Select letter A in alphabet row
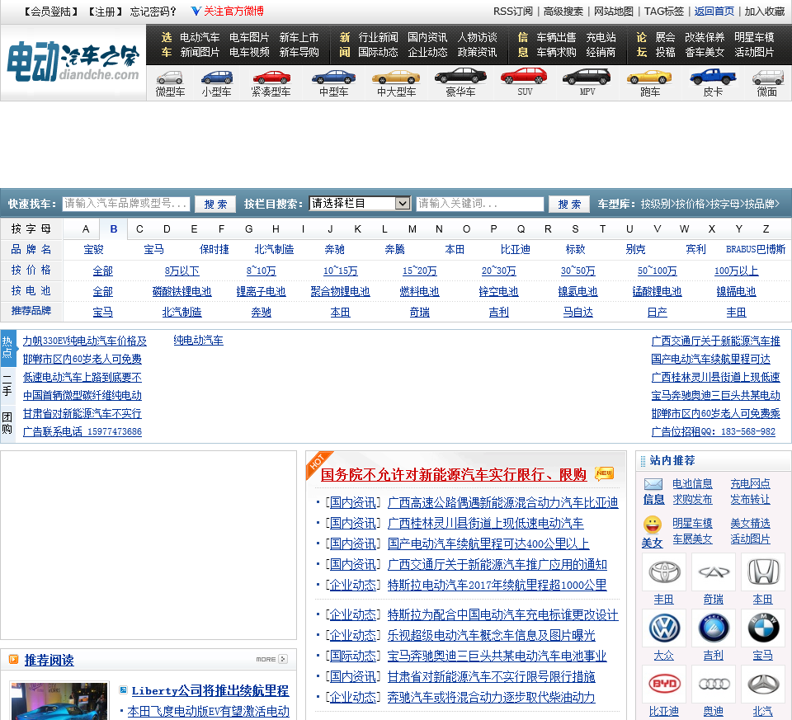 [86, 228]
